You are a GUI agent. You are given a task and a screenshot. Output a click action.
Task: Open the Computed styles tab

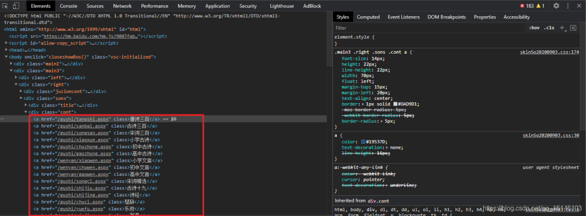tap(368, 17)
